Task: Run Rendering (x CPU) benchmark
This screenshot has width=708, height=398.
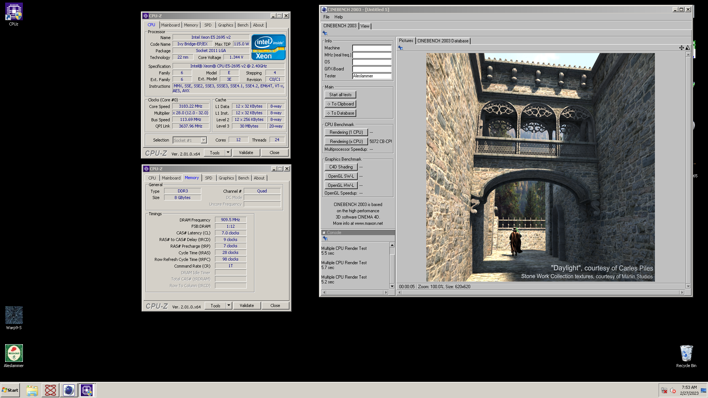Action: pos(346,142)
